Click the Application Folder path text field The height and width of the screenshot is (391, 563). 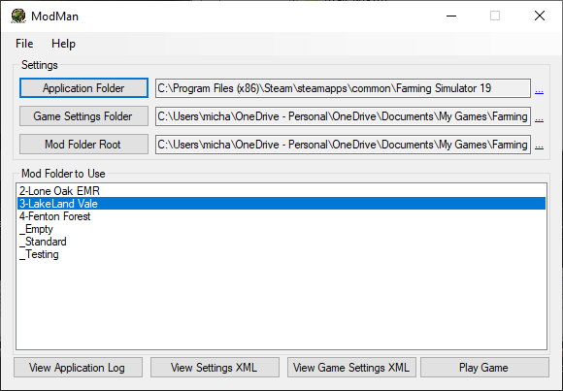(343, 88)
